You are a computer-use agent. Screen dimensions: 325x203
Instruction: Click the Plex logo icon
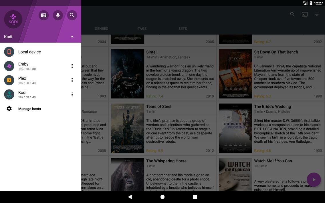[x=9, y=80]
